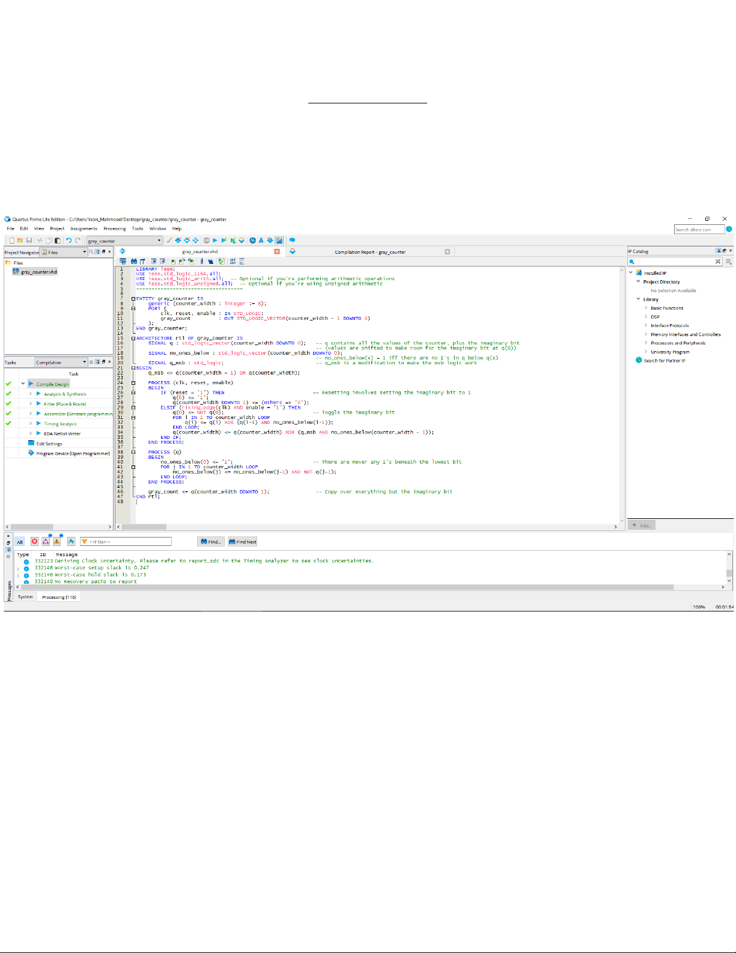Click the editor horizontal scrollbar
The height and width of the screenshot is (953, 736).
(367, 527)
